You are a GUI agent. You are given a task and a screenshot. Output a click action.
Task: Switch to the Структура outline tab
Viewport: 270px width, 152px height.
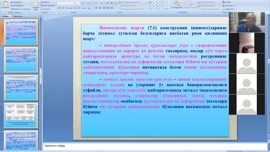point(17,16)
